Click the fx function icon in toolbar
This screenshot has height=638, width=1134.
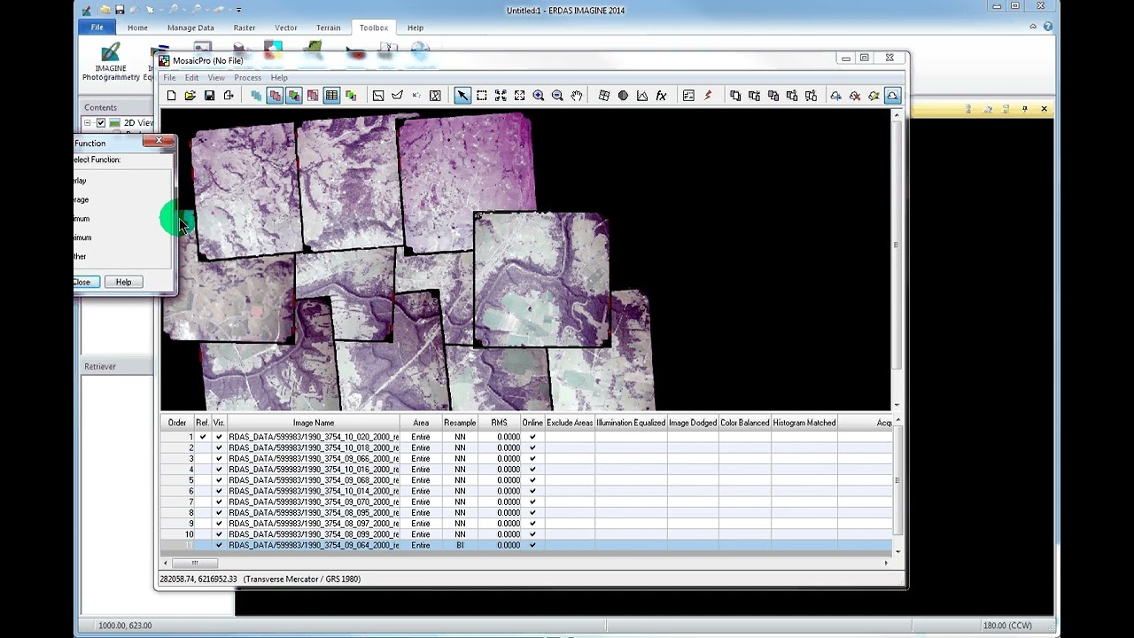point(661,96)
